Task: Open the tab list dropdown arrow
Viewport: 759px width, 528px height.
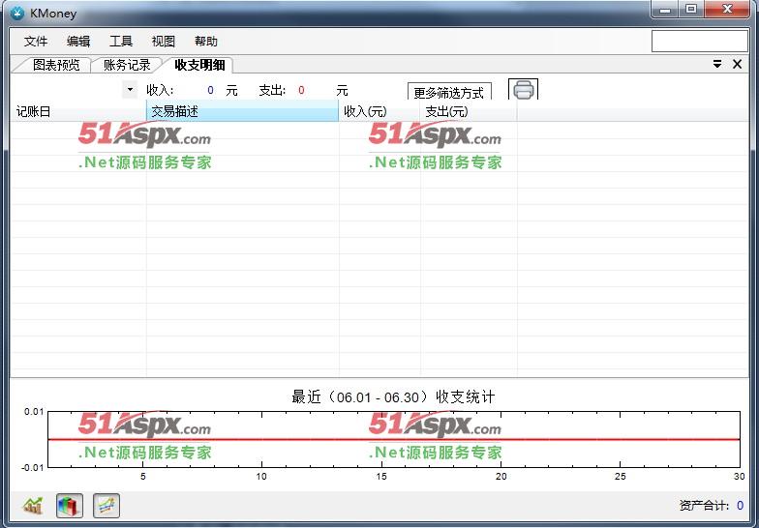Action: click(x=717, y=64)
